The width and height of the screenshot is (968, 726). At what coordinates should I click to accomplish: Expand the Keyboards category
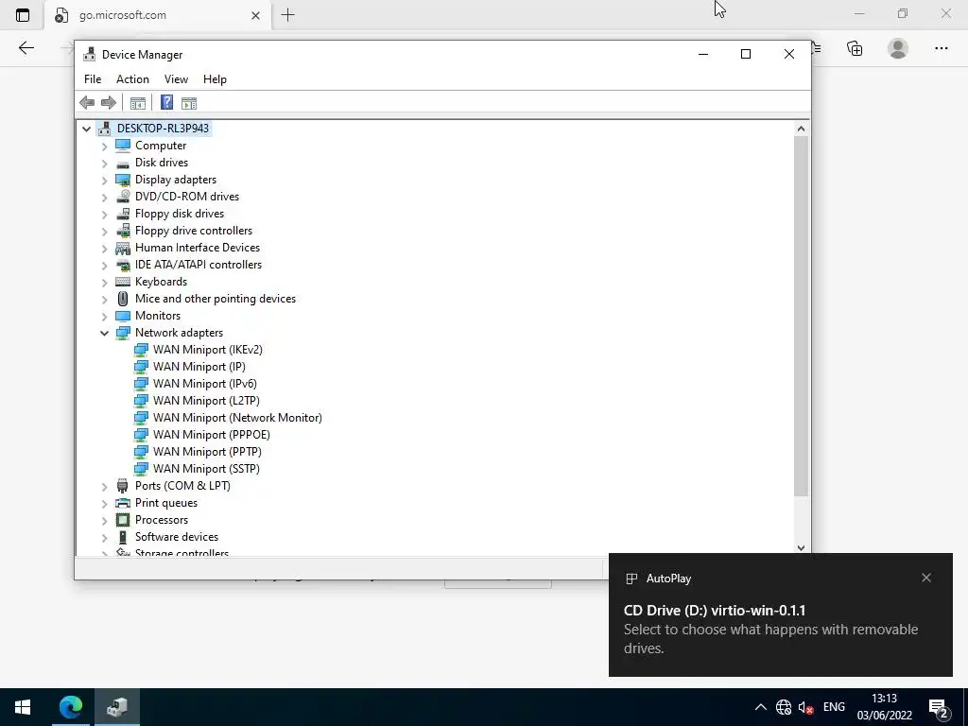pos(104,282)
